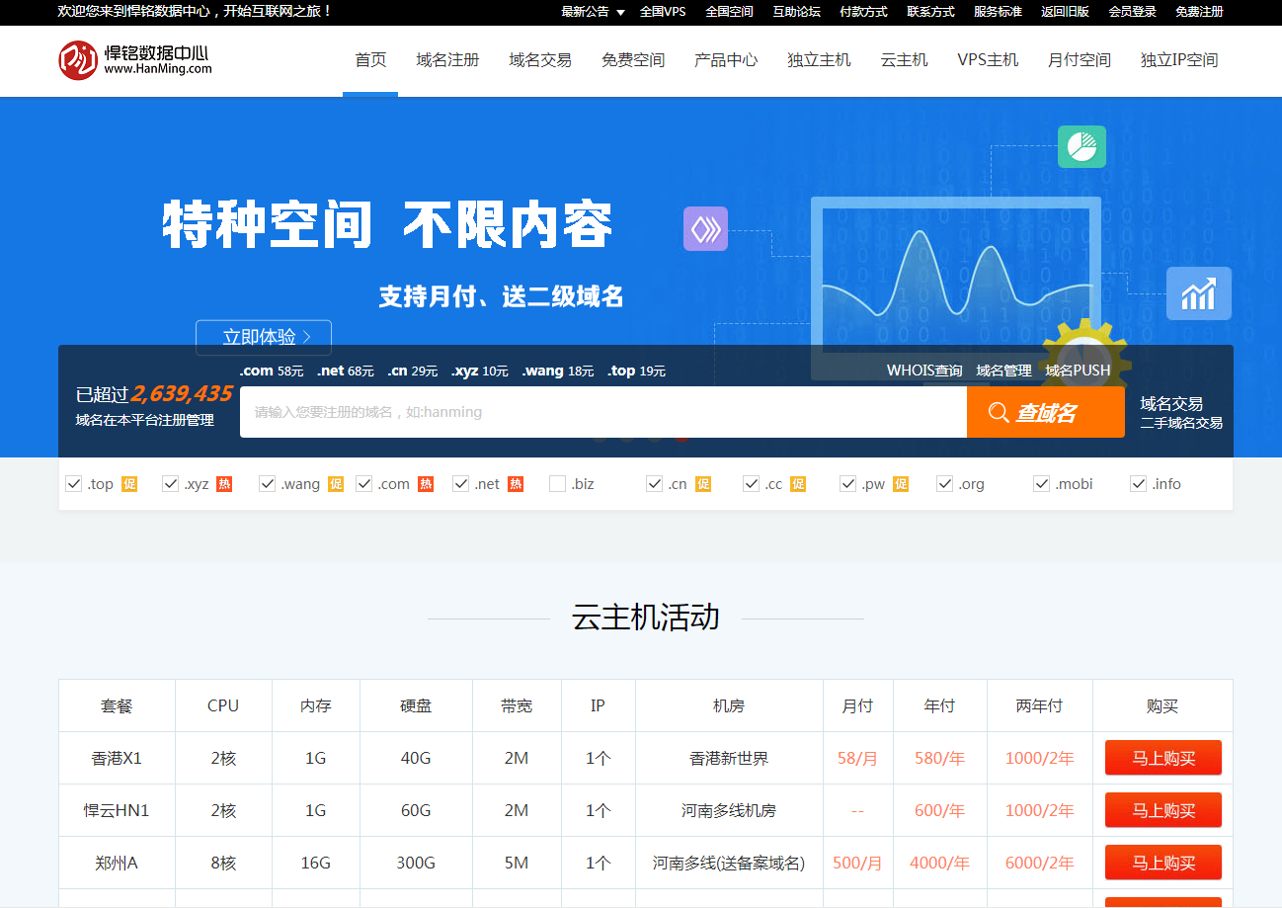Click the HanMing data center logo
Screen dimensions: 1282x908
pyautogui.click(x=134, y=59)
